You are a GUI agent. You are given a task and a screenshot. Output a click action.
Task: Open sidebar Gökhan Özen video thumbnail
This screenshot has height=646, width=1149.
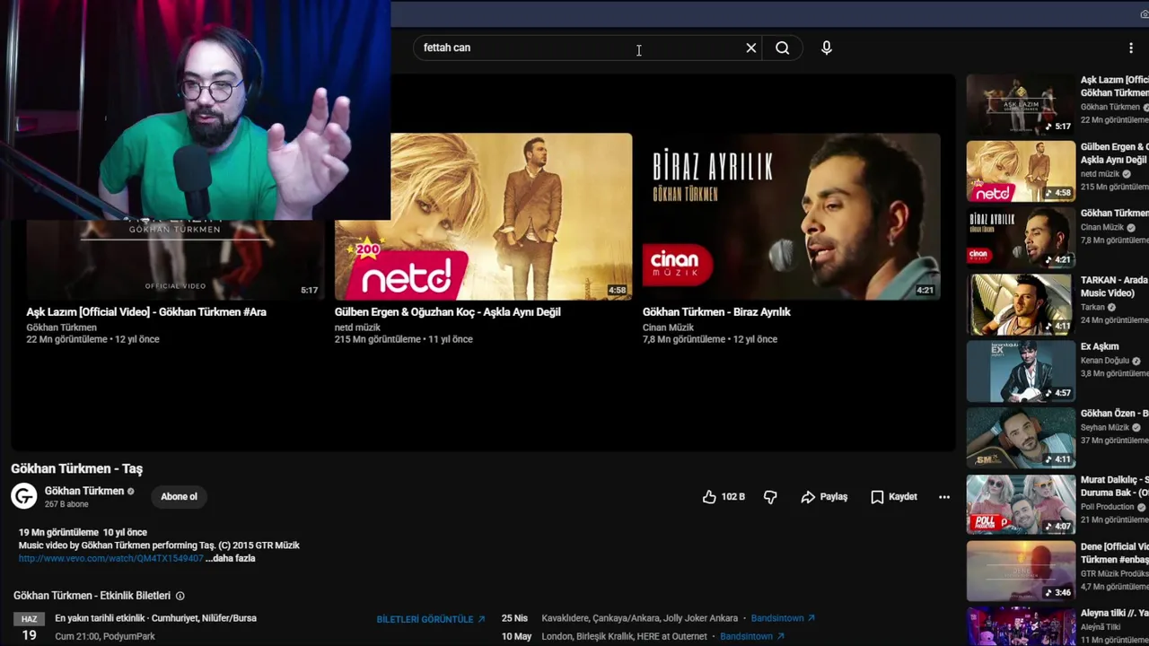point(1021,438)
